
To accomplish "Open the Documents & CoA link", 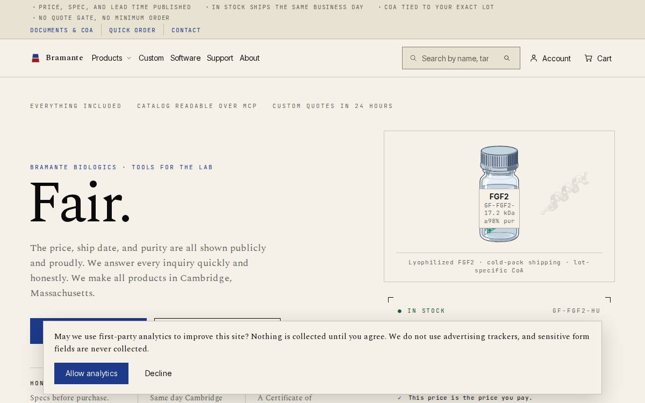I will coord(62,30).
